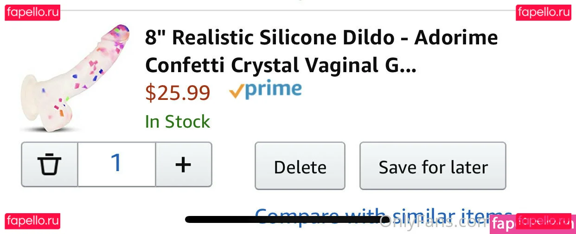Click the second line of the product title
This screenshot has height=234, width=576.
pyautogui.click(x=281, y=66)
